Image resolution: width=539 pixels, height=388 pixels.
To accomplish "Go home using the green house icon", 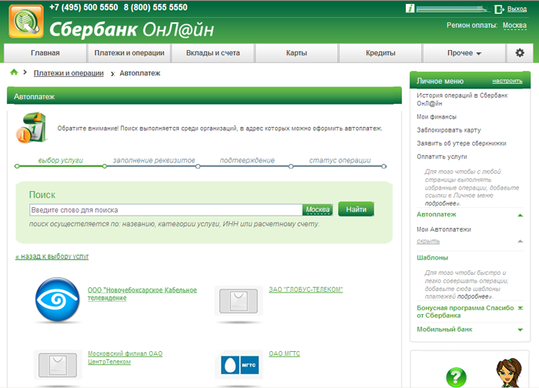I will coord(14,72).
